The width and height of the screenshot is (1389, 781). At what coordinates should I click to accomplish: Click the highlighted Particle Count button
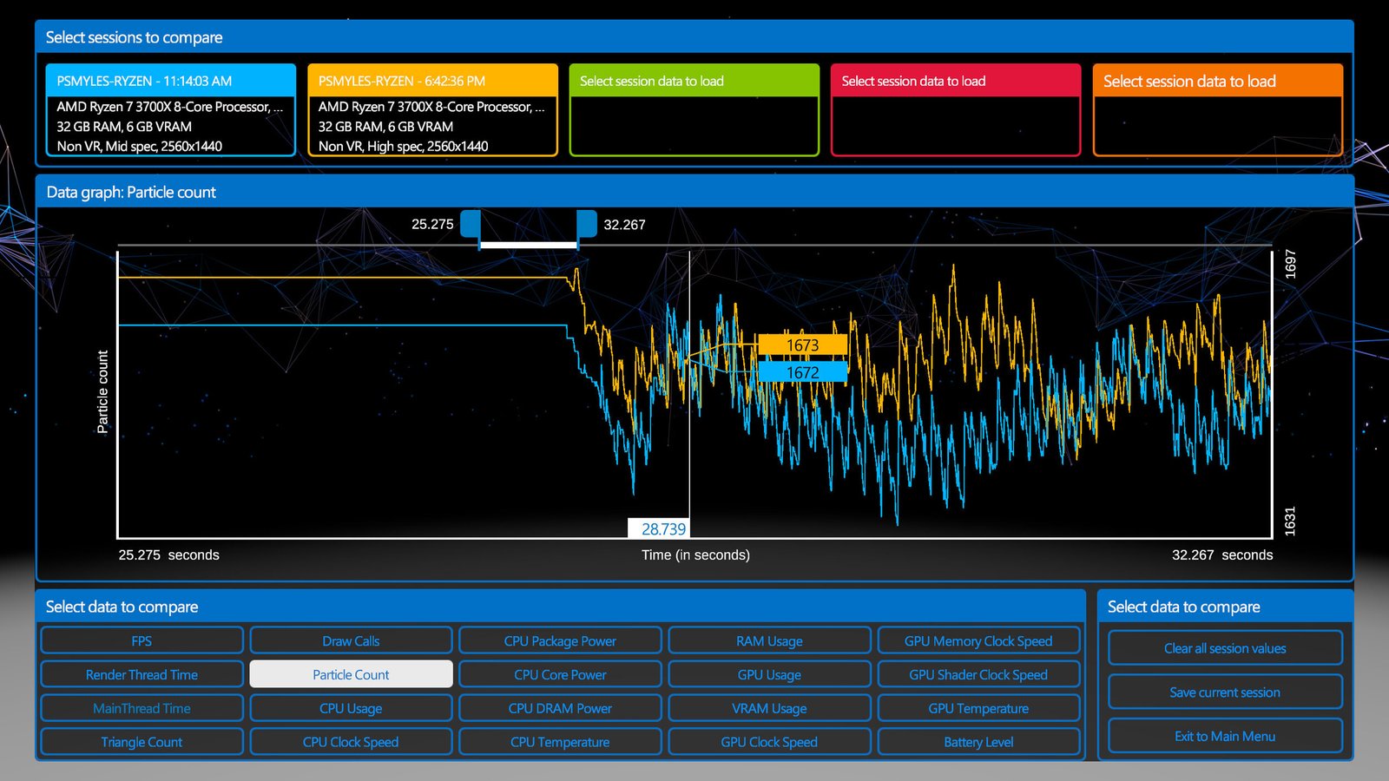pyautogui.click(x=351, y=674)
